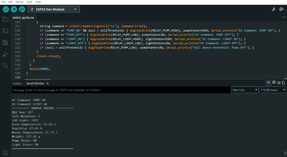
Task: Open the ESP32 Dev Module board selector
Action: (54, 9)
